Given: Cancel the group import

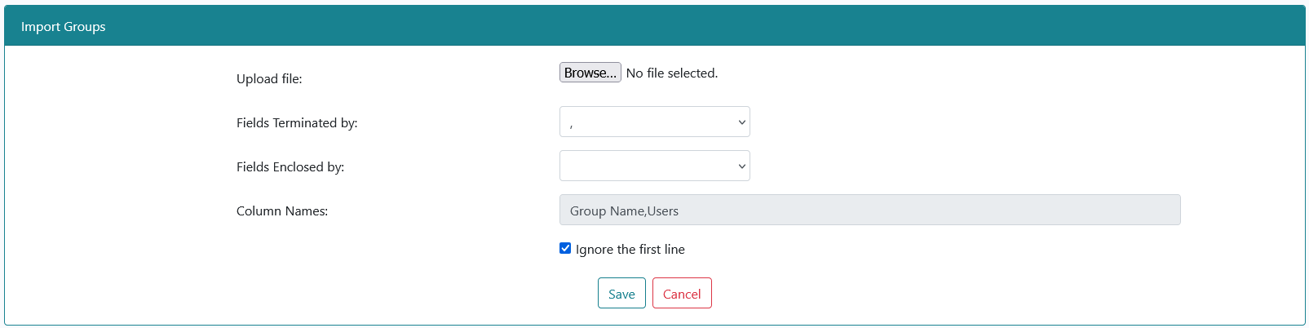Looking at the screenshot, I should [x=682, y=293].
